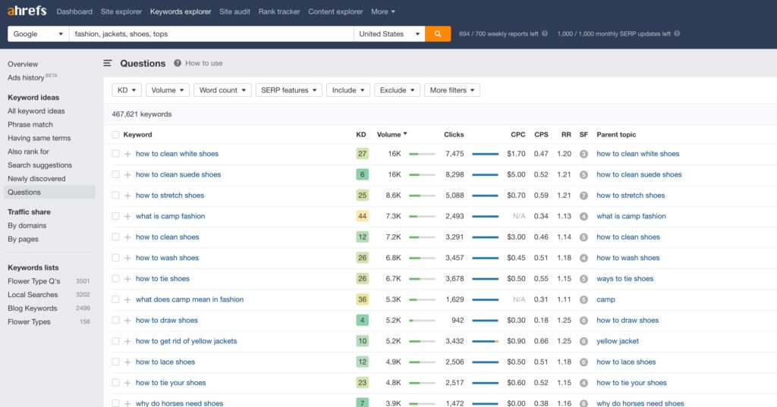
Task: Sort table by Volume column header
Action: 392,134
